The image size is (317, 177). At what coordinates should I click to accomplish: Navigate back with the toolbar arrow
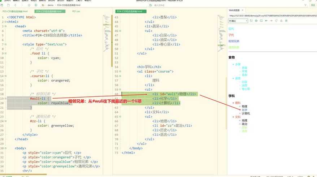pyautogui.click(x=16, y=5)
